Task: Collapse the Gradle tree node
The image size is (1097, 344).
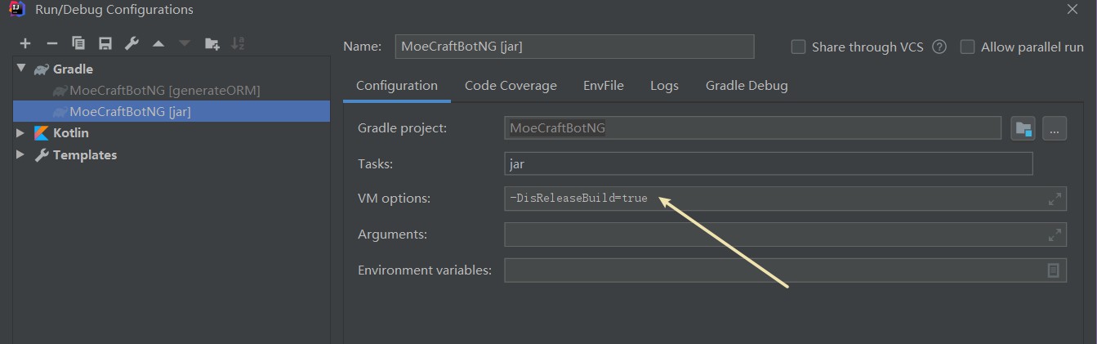Action: tap(21, 69)
